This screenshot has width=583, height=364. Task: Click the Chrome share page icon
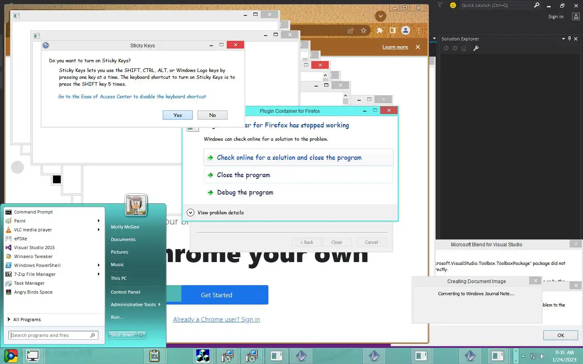[351, 30]
